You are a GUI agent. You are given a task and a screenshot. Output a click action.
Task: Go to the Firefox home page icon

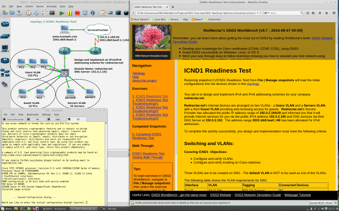pos(326,13)
